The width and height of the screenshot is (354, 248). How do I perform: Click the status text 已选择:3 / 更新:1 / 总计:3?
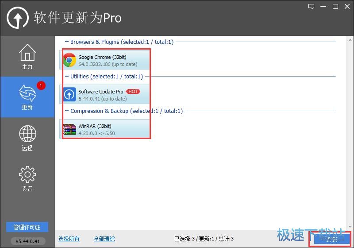click(204, 239)
